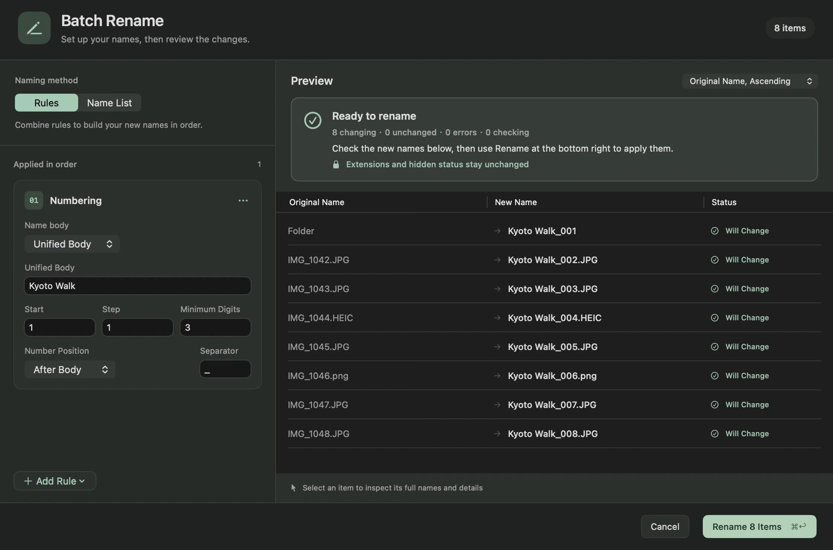The image size is (833, 550).
Task: Click the status check icon for IMG_1048.JPG
Action: click(x=714, y=434)
